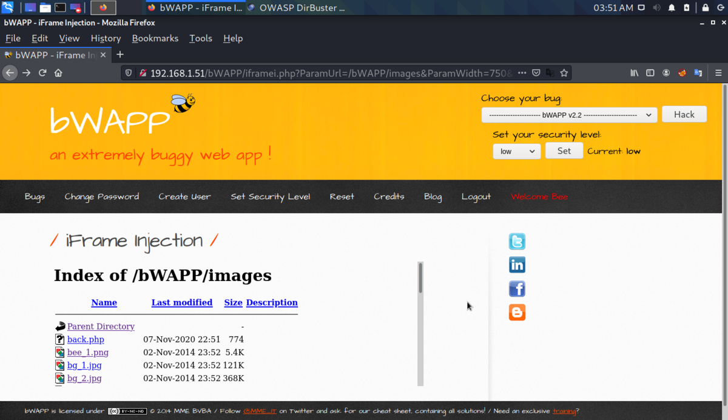Click the battery power manager icon
728x420 pixels.
point(687,8)
